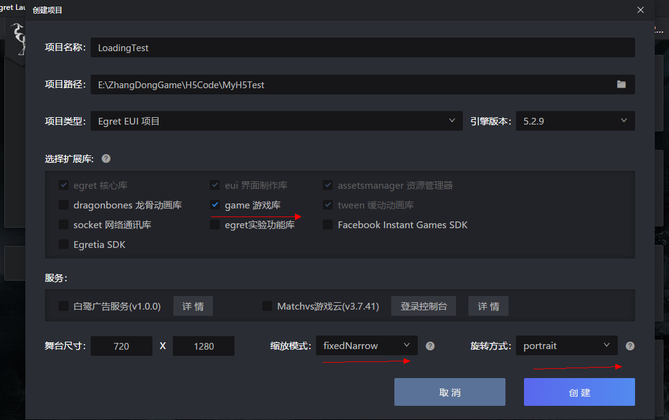Toggle the egret 核心库 checkbox

click(x=64, y=185)
